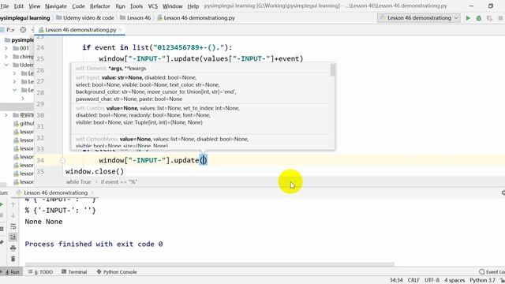Click Run with Coverage icon in toolbar
Image resolution: width=505 pixels, height=284 pixels.
coord(489,18)
